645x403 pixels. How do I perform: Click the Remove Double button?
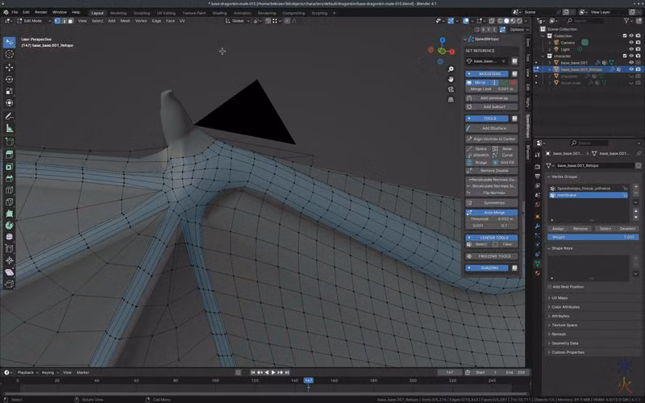pyautogui.click(x=492, y=171)
